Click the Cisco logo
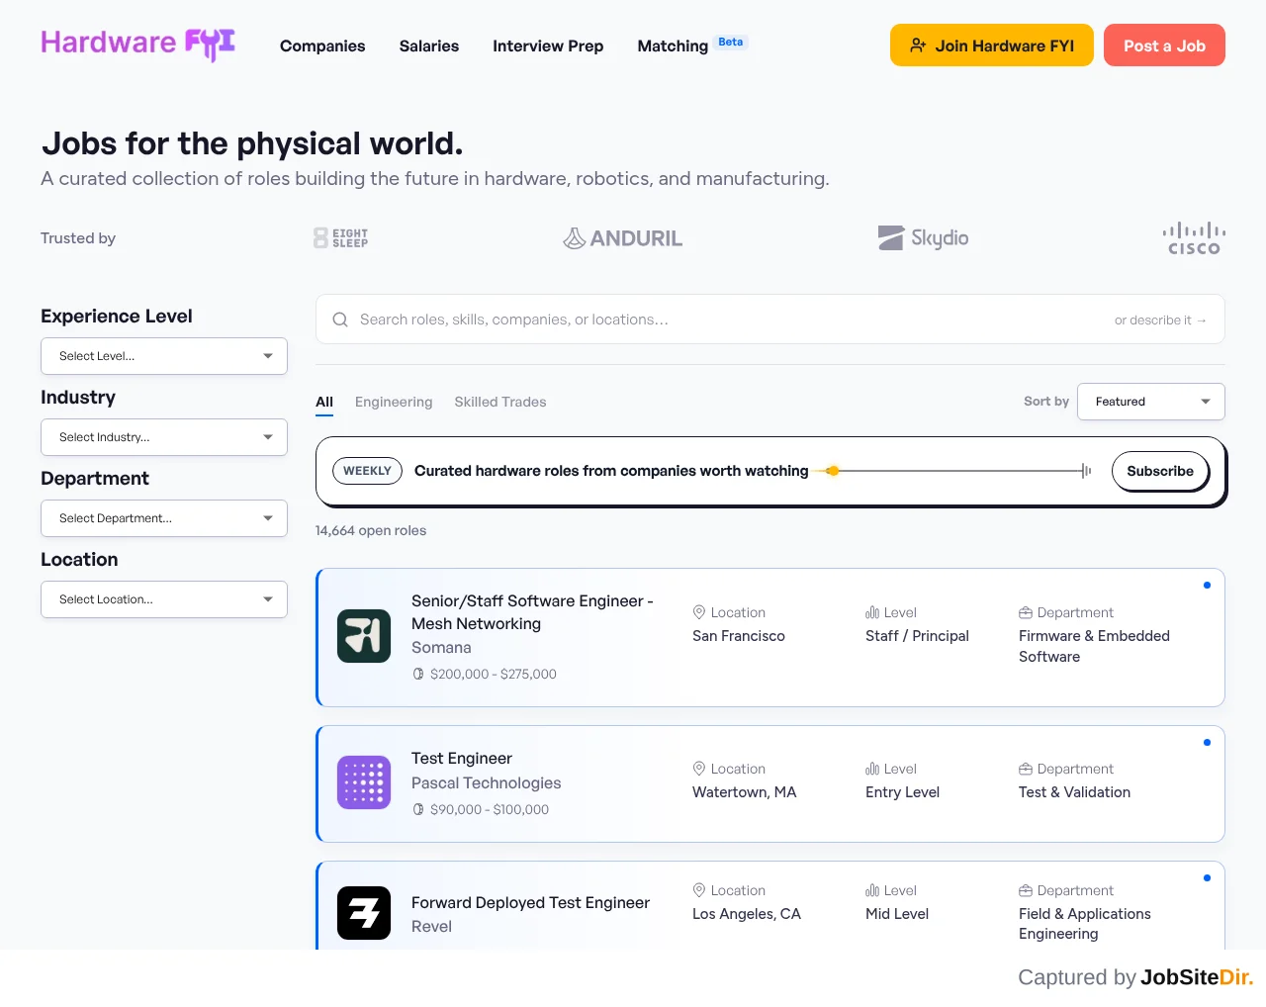This screenshot has width=1266, height=1007. (1194, 238)
